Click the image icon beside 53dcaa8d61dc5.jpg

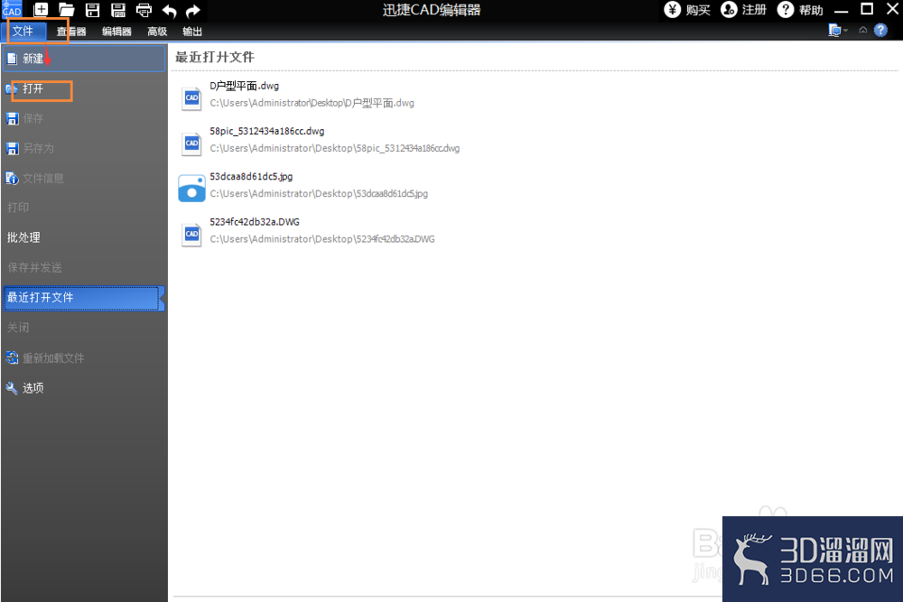(x=191, y=189)
